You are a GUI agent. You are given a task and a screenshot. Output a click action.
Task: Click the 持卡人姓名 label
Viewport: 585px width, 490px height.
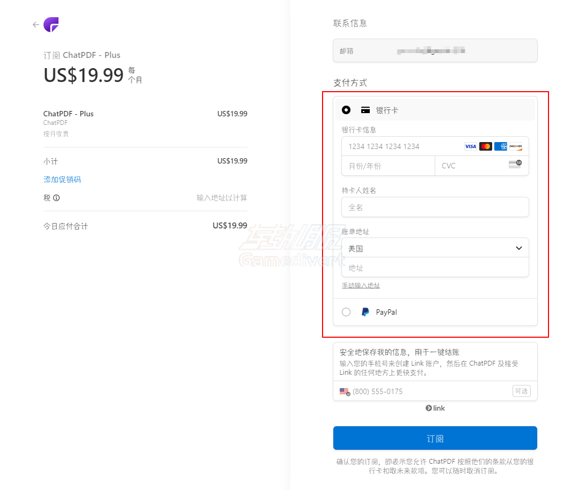(359, 190)
